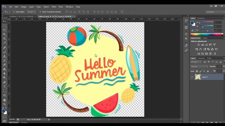Viewport: 225px width, 126px height.
Task: Toggle lock transparent pixels
Action: click(197, 71)
